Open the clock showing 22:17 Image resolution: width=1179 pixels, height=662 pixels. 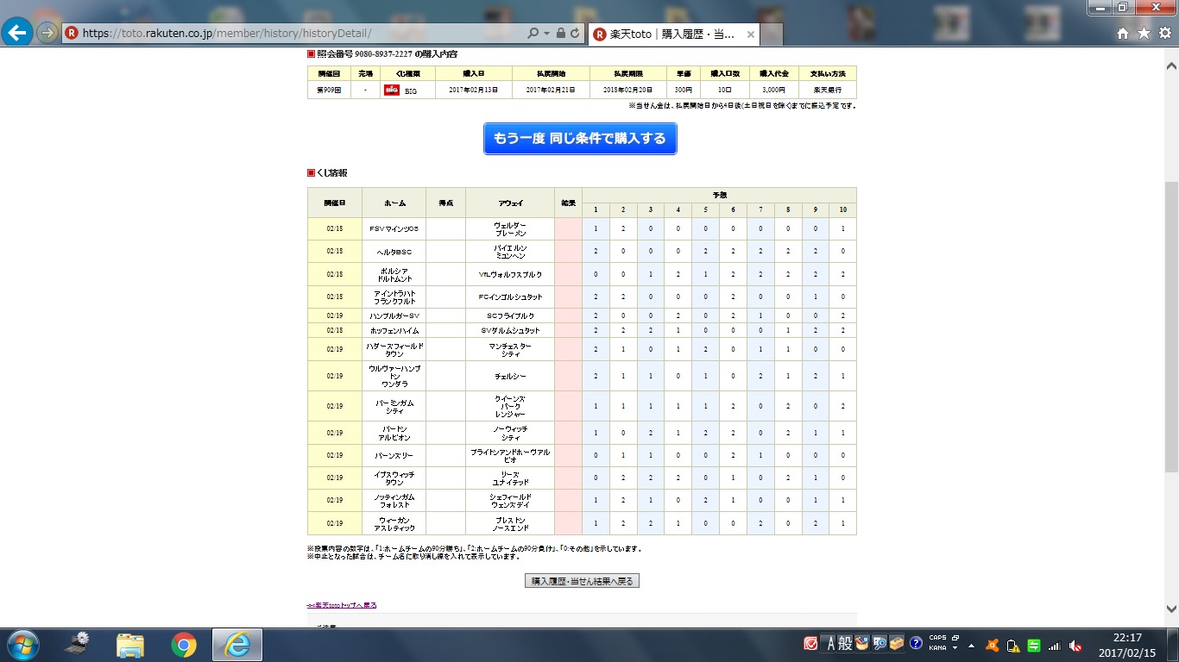click(x=1127, y=645)
